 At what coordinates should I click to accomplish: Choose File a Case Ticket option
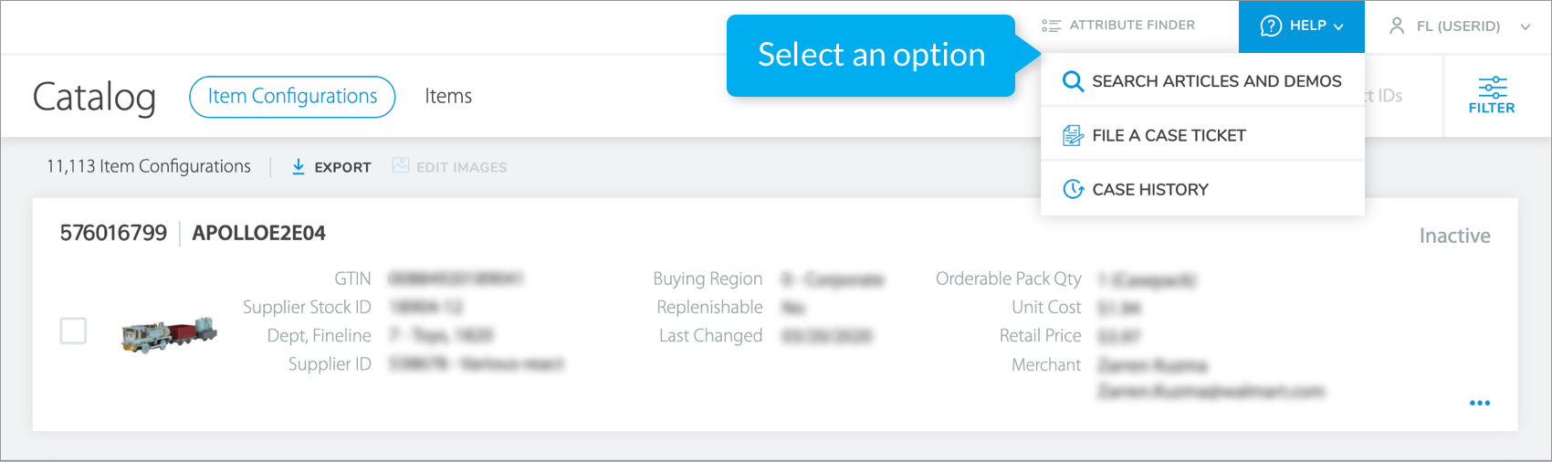pos(1169,136)
